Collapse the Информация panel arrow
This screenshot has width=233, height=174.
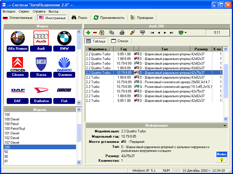tap(225, 126)
